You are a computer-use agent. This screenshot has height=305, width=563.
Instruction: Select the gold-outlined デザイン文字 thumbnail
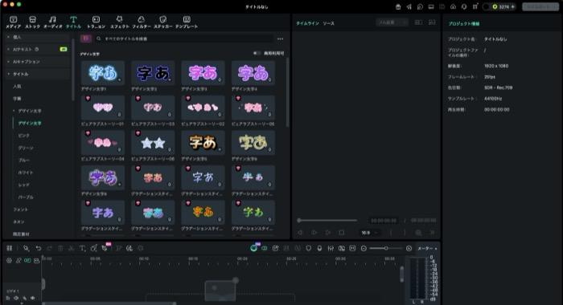pyautogui.click(x=203, y=143)
